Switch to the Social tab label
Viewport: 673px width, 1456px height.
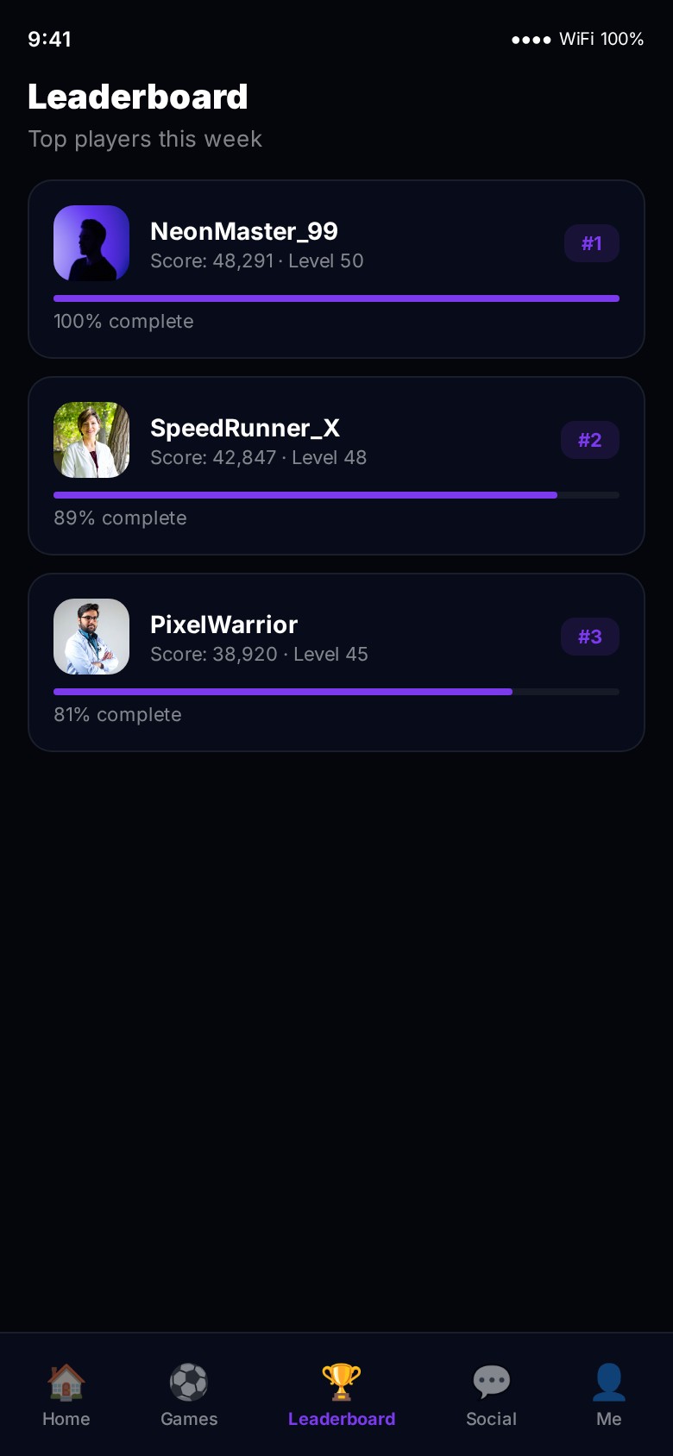(x=492, y=1419)
